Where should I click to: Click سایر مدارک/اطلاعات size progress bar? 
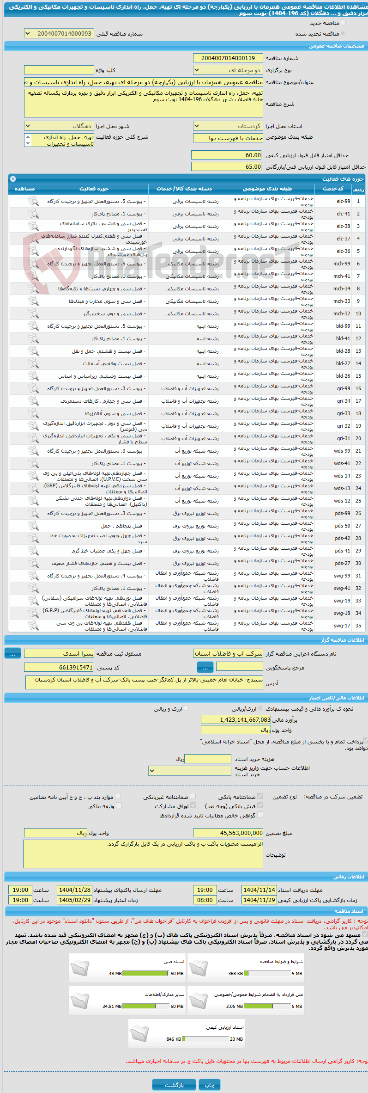click(146, 1006)
